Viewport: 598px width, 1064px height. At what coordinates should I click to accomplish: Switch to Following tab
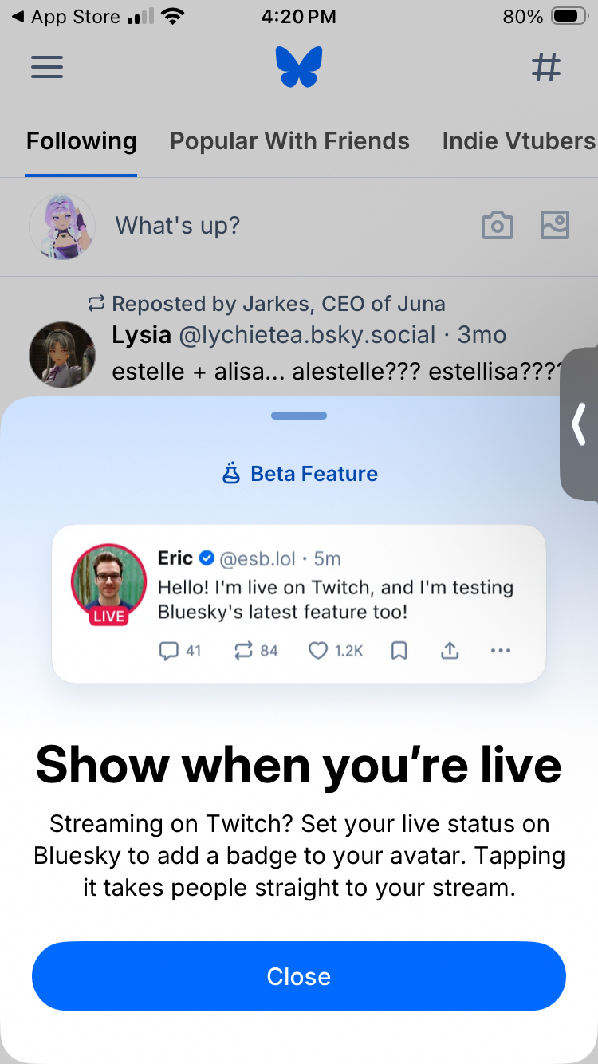coord(81,141)
